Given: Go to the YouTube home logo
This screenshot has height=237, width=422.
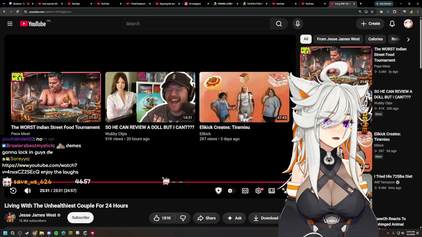Looking at the screenshot, I should tap(33, 24).
